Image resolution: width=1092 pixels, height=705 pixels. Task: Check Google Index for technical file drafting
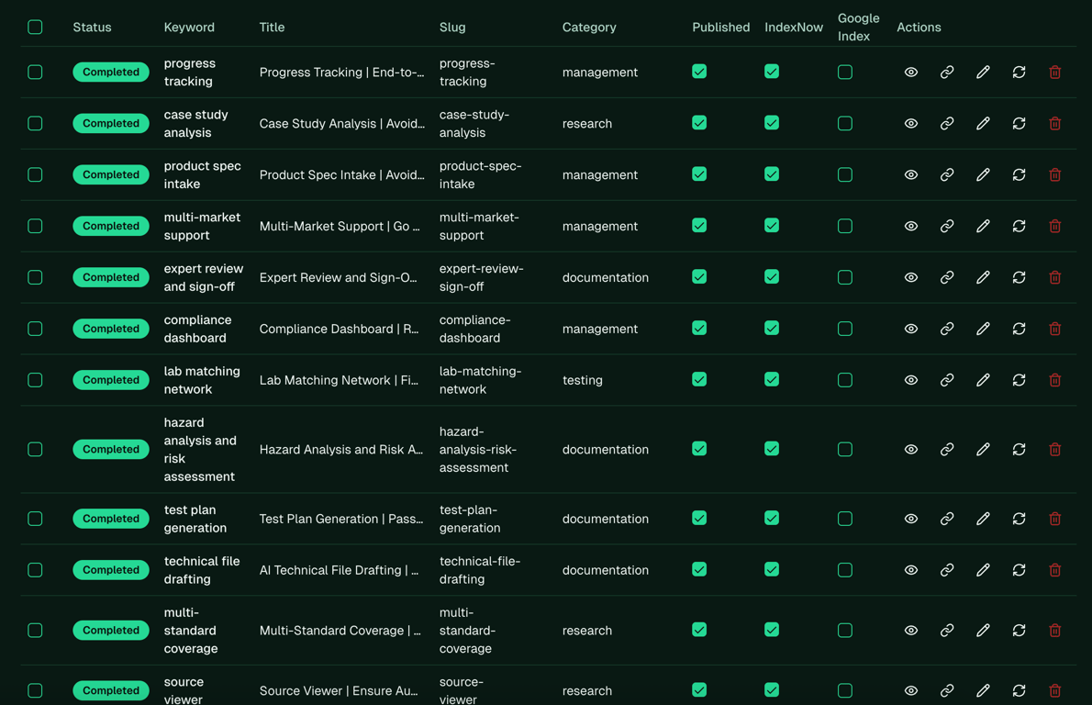(845, 570)
